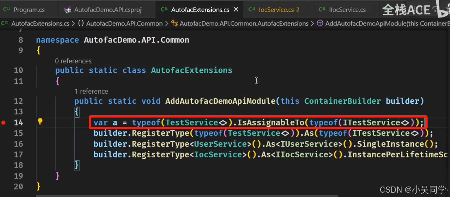
Task: Click the method cube icon in breadcrumb
Action: tap(320, 23)
